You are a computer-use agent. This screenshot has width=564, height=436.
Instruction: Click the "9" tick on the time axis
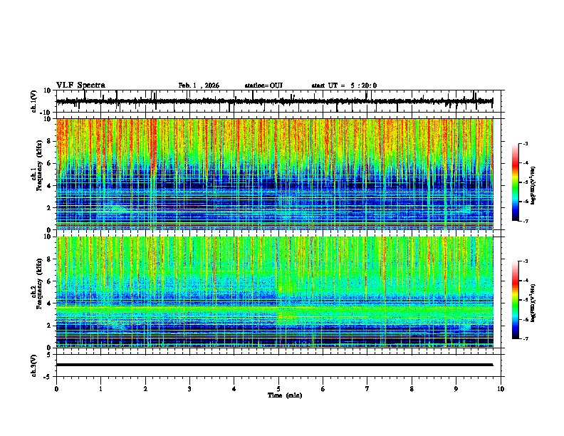point(456,389)
